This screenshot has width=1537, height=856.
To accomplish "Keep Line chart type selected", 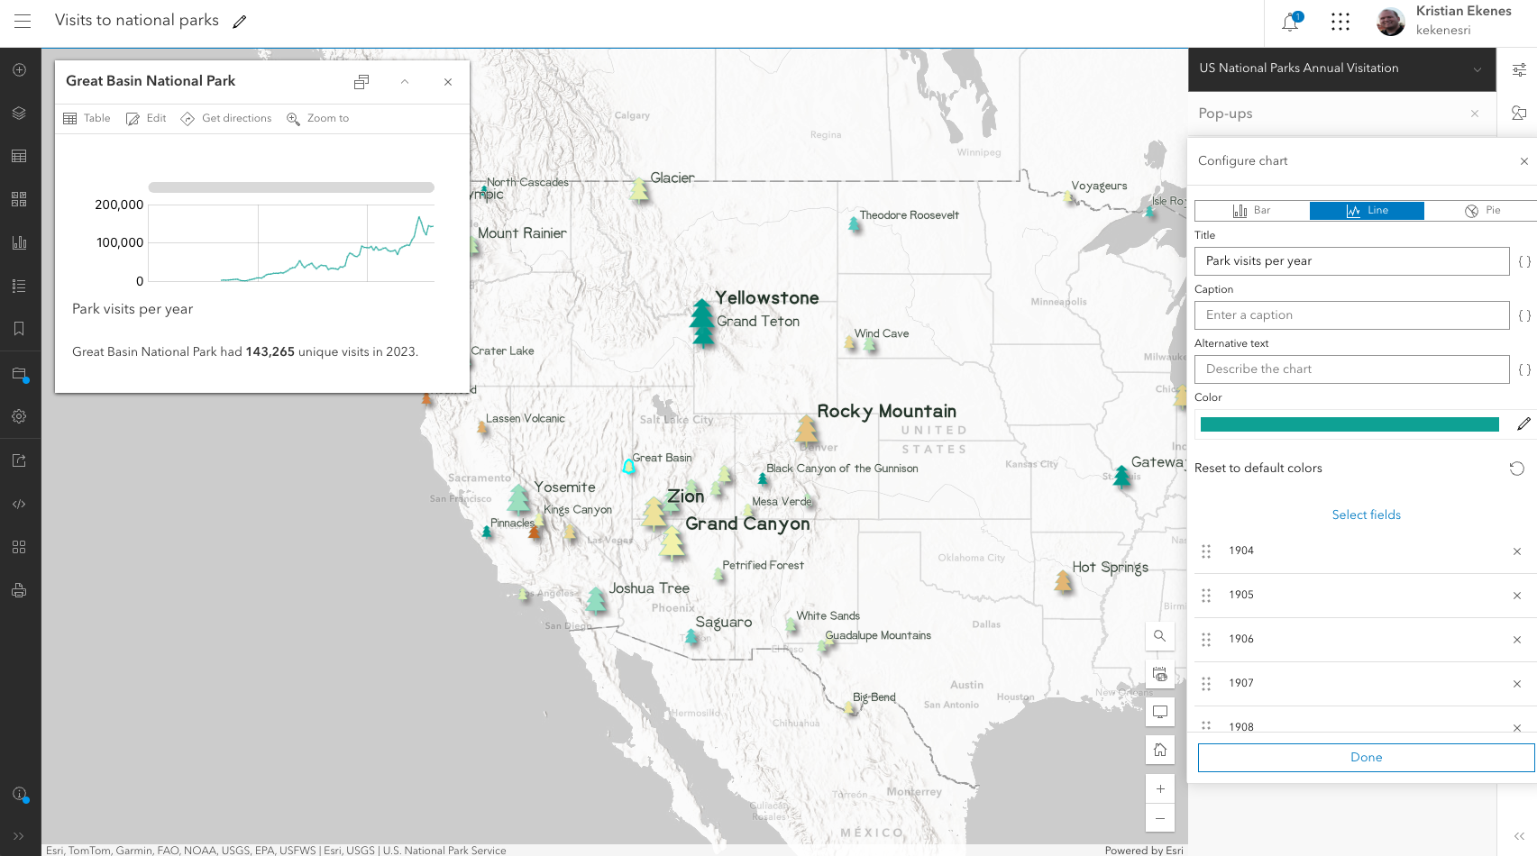I will (x=1366, y=210).
